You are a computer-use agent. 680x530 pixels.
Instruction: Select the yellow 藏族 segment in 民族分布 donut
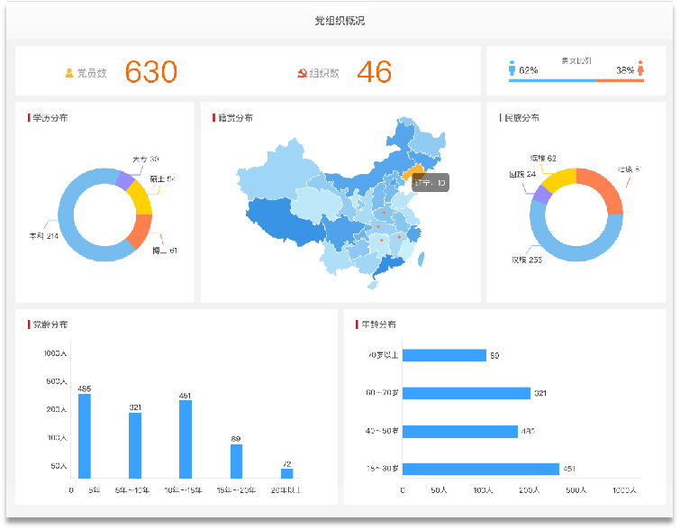558,178
